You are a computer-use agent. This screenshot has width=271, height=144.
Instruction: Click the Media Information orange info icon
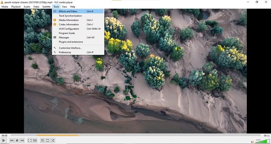[x=55, y=20]
